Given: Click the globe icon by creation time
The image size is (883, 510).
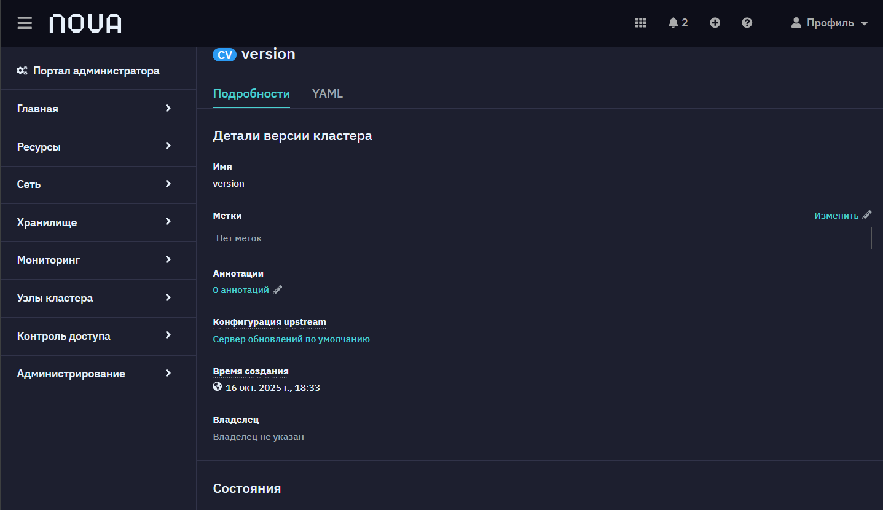Looking at the screenshot, I should (217, 387).
